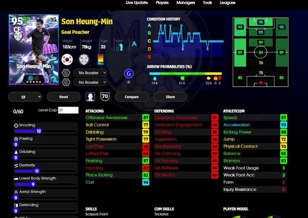308x218 pixels.
Task: Click the South Korea flag icon
Action: (x=67, y=59)
